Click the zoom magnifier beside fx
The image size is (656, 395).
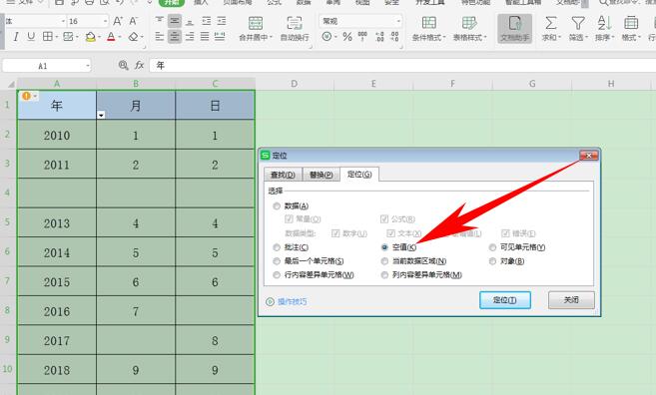123,65
